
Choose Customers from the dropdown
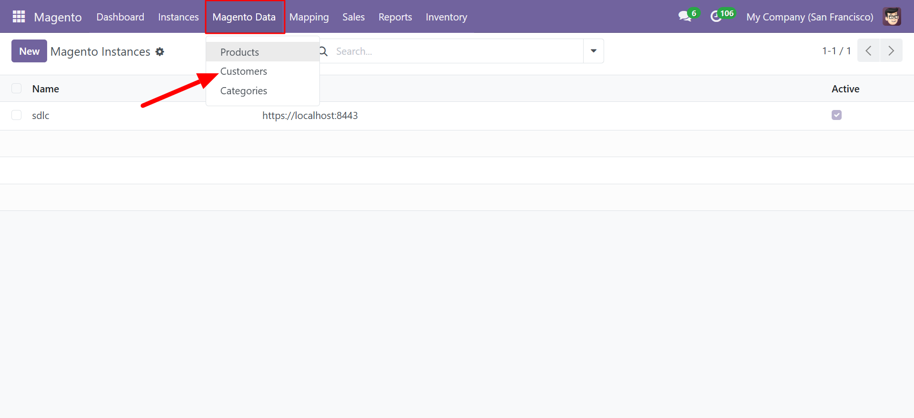263,71
